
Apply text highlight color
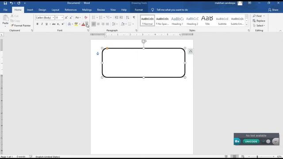point(76,24)
